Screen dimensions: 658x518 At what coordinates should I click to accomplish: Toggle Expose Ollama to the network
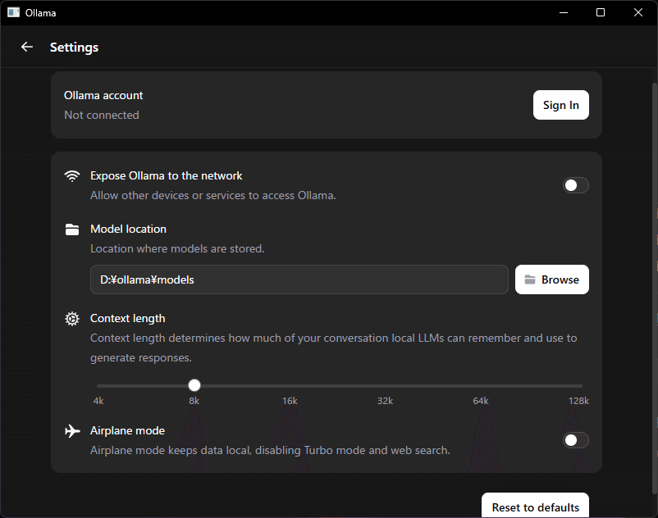(x=575, y=185)
